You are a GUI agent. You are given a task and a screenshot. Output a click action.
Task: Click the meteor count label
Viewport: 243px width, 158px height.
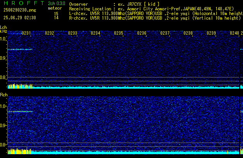55,8
